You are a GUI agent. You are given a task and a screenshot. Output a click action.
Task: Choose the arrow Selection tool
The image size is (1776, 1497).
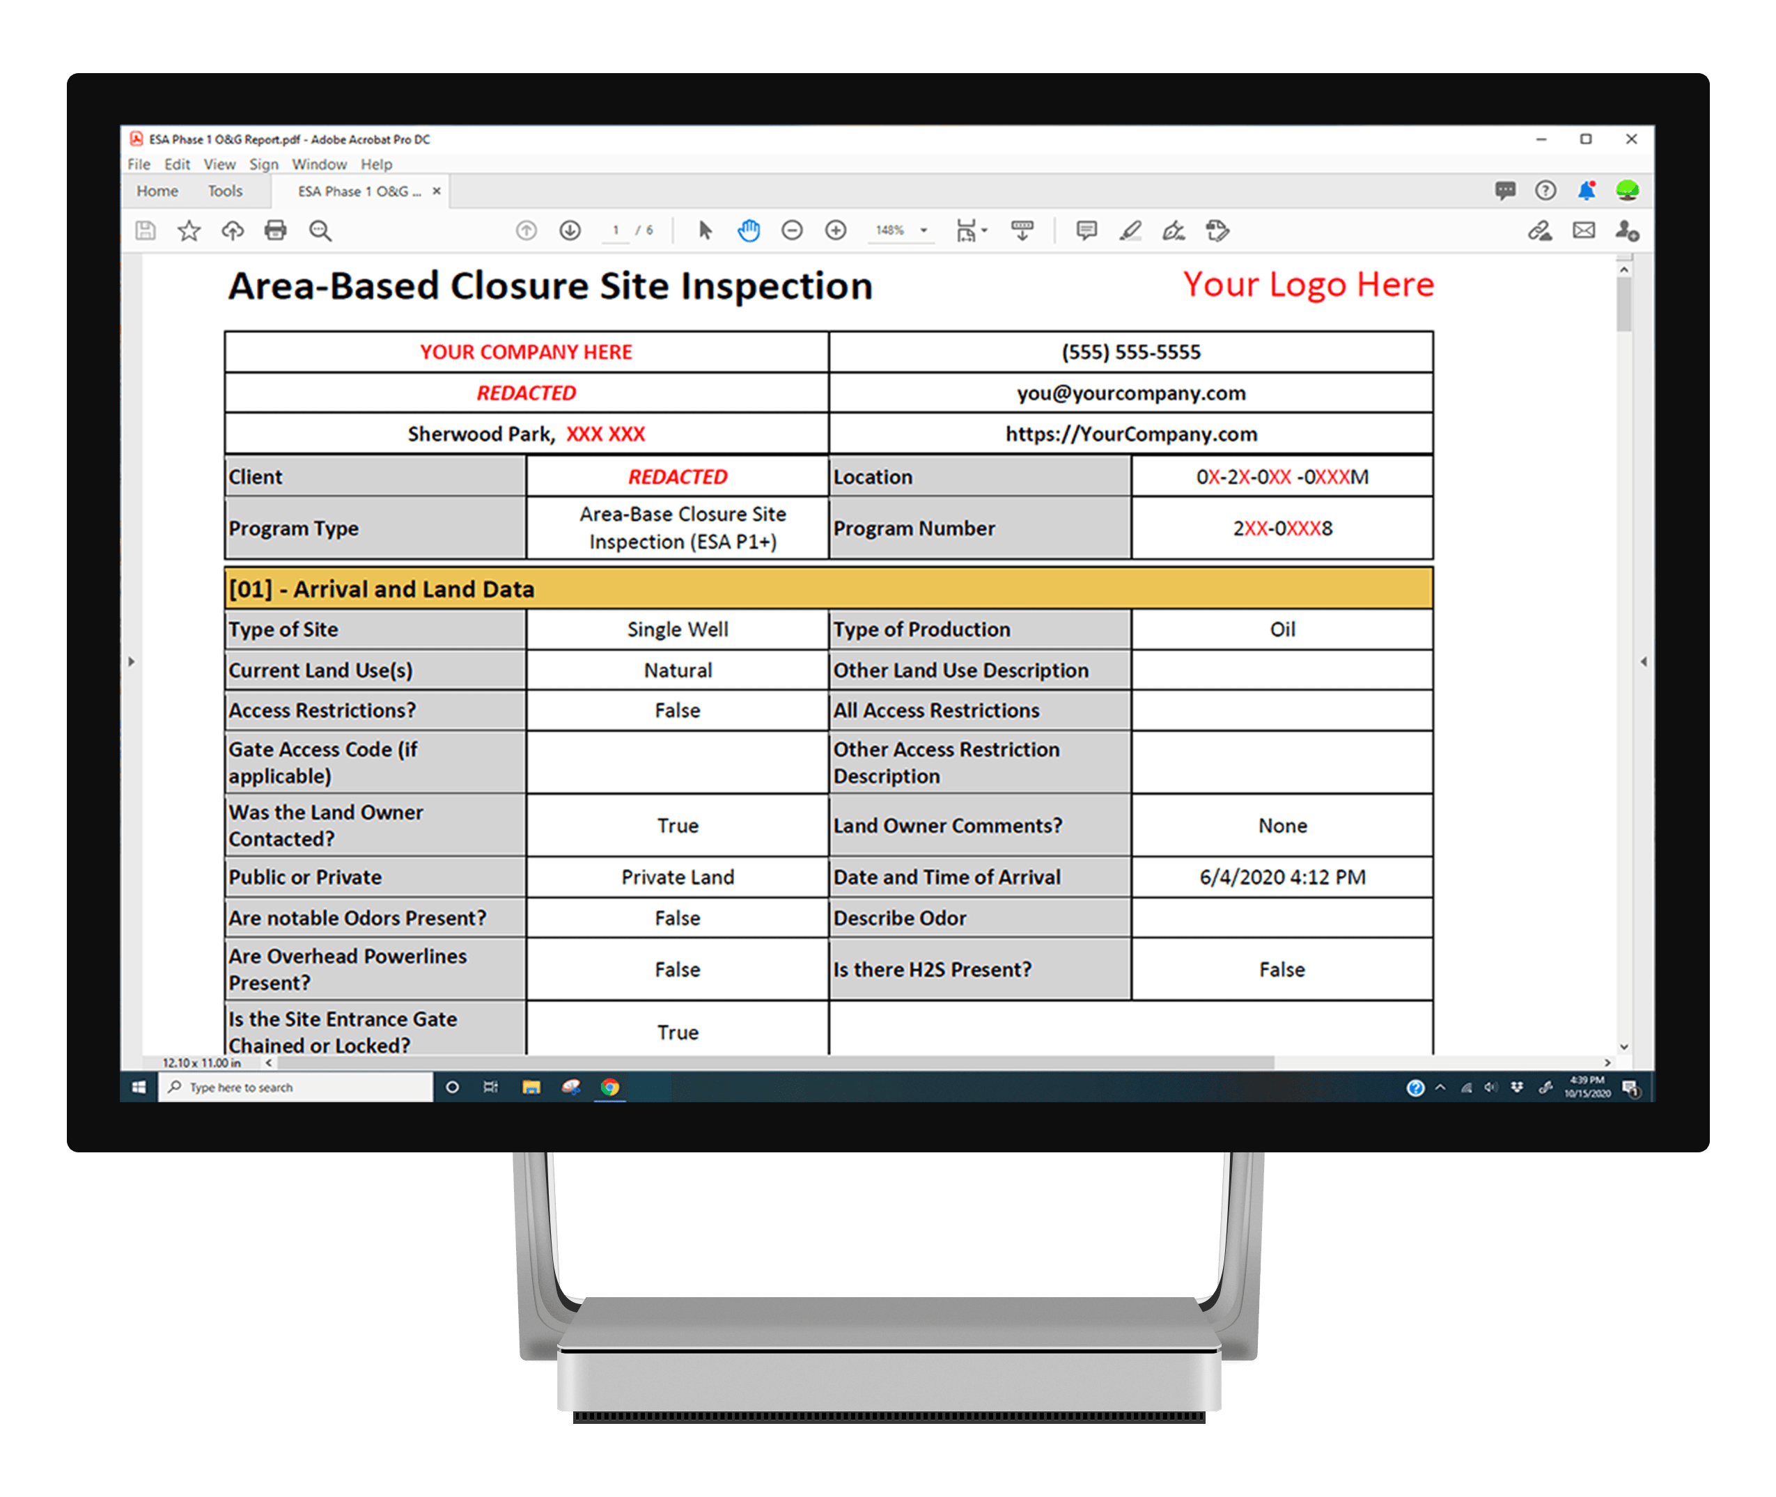(705, 230)
